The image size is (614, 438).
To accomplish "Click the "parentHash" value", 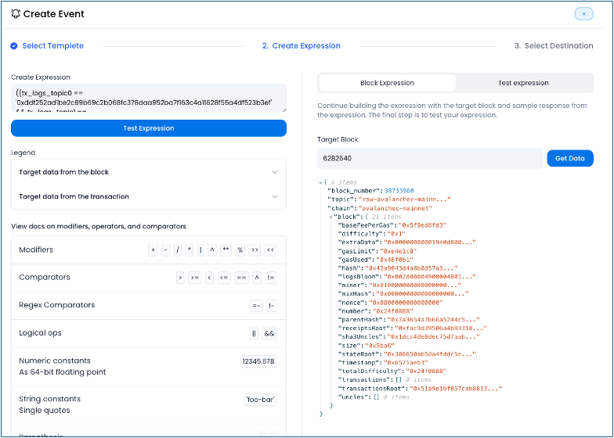I will 433,320.
